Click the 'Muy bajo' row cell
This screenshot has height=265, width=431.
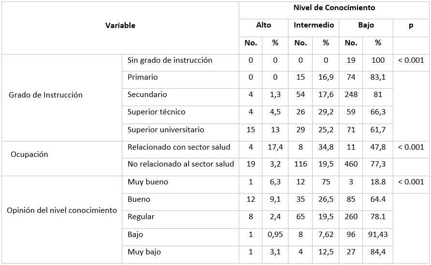(144, 252)
